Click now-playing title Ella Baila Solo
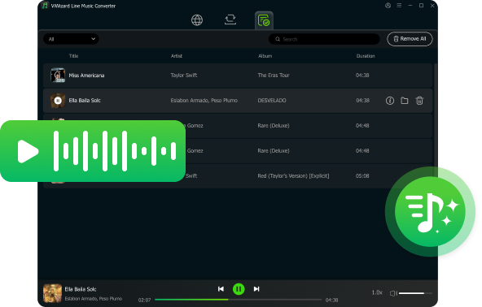Viewport: 482px width, 307px height. 81,289
